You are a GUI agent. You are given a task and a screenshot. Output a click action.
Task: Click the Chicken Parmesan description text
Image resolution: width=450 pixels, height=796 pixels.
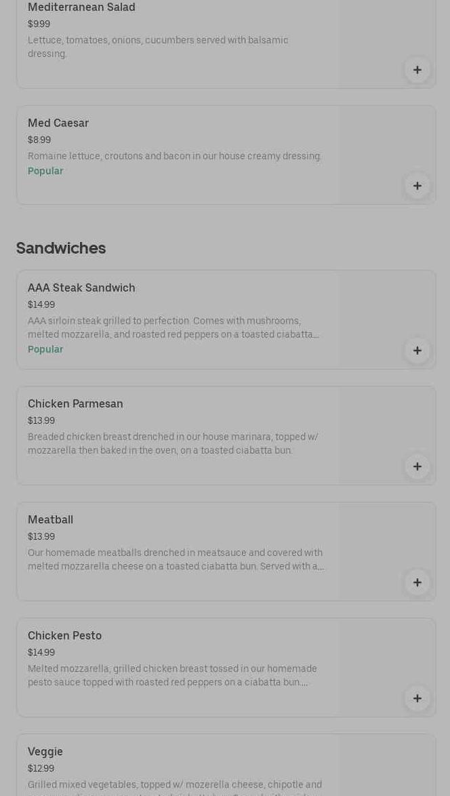173,444
